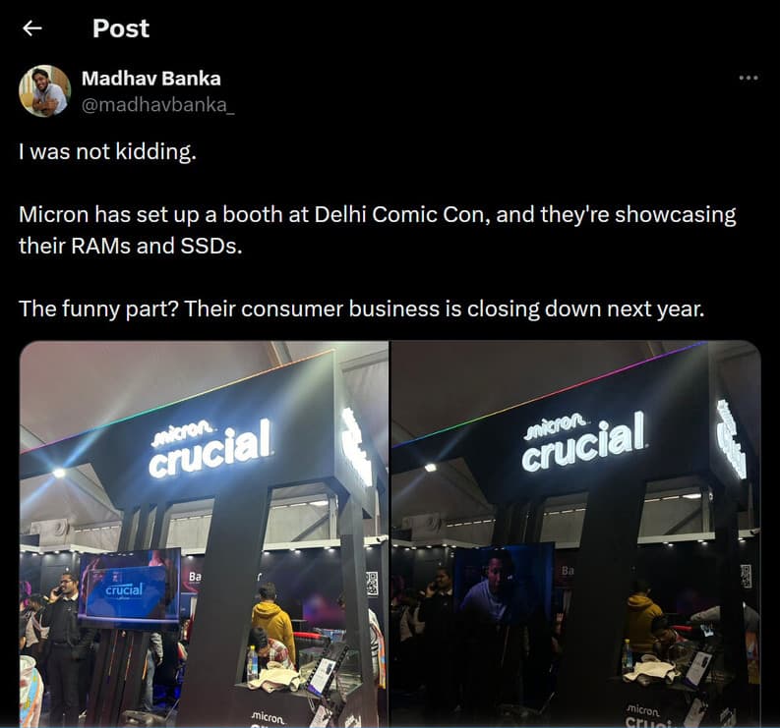Click the QR code in left photo
780x728 pixels.
(372, 584)
